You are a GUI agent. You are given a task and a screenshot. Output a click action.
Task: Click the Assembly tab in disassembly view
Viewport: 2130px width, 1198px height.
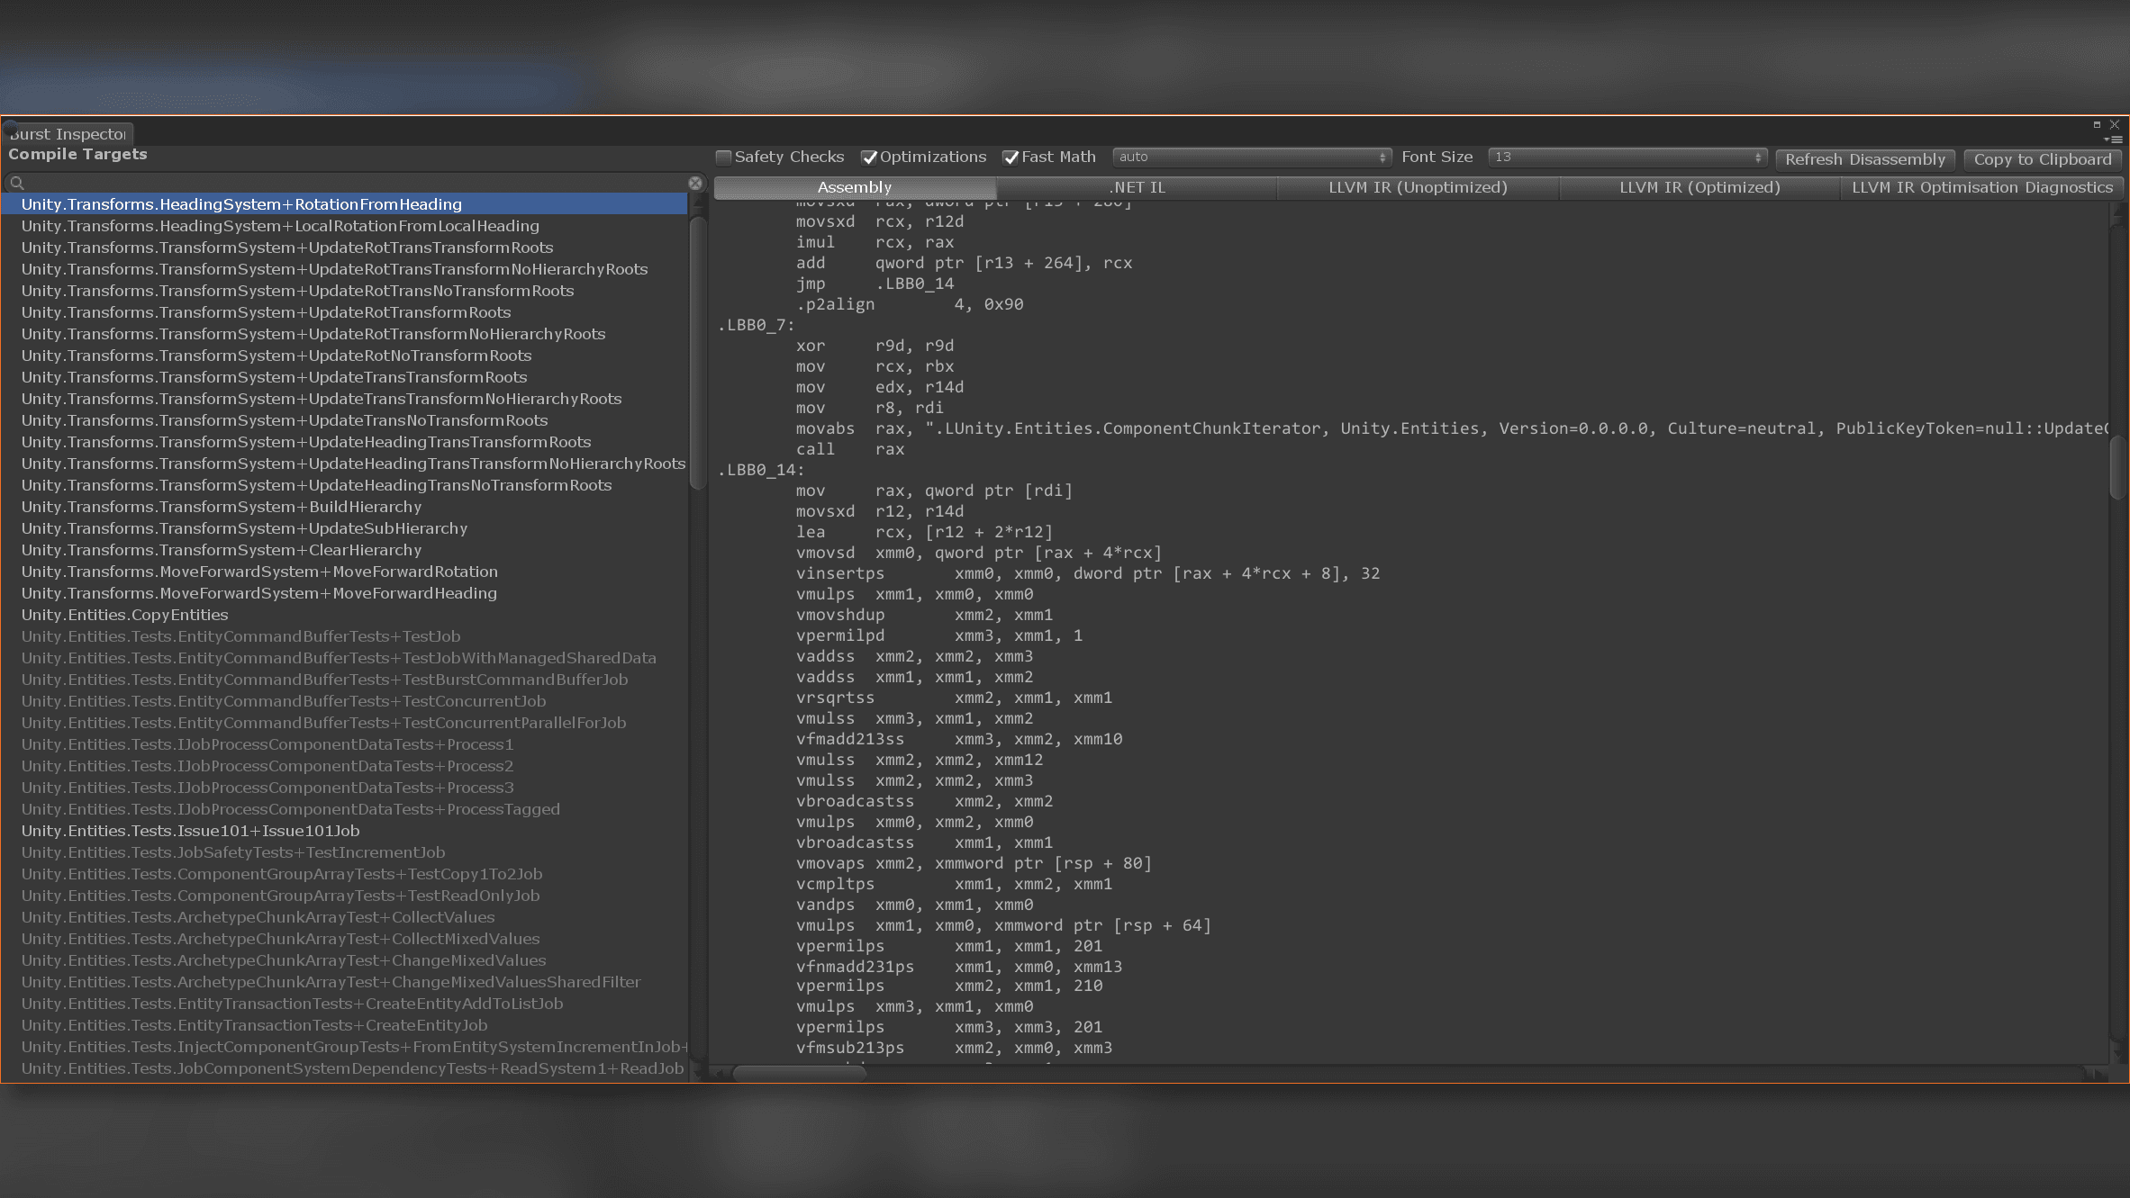[853, 185]
